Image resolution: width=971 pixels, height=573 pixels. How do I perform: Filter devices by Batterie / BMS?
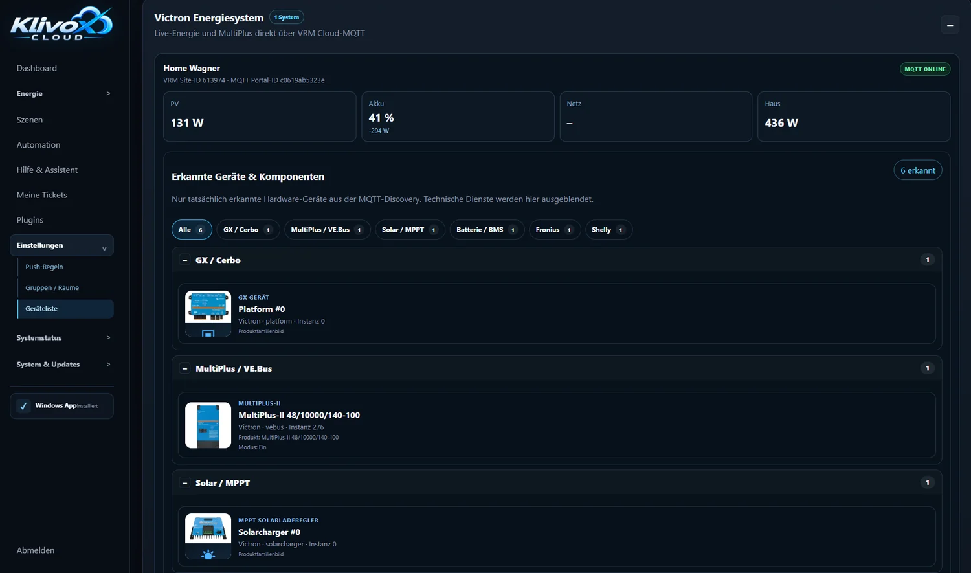click(487, 230)
